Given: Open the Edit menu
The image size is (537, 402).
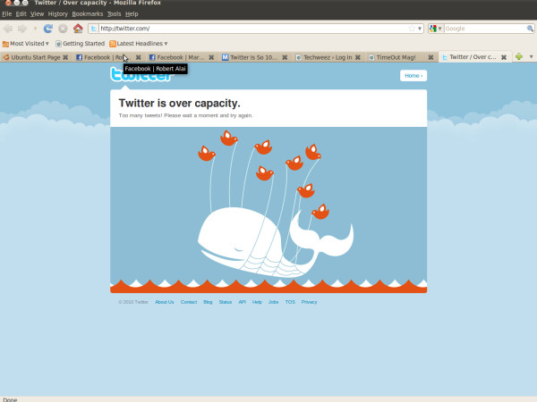Looking at the screenshot, I should [21, 14].
